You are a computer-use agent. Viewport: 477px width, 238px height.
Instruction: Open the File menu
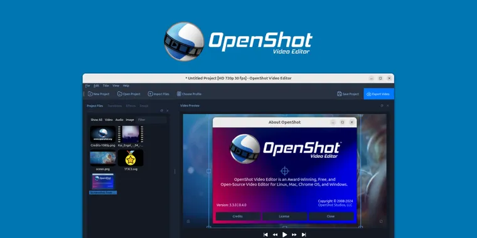coord(87,86)
